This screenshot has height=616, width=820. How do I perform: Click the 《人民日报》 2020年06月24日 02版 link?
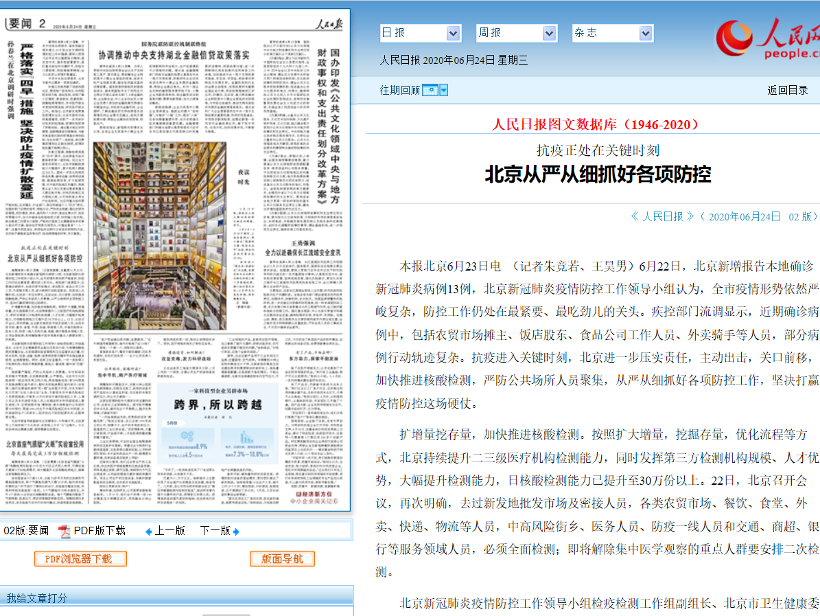point(724,217)
